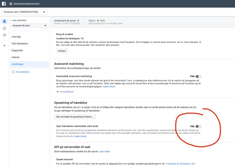Click the Facebook logo icon

[4, 4]
